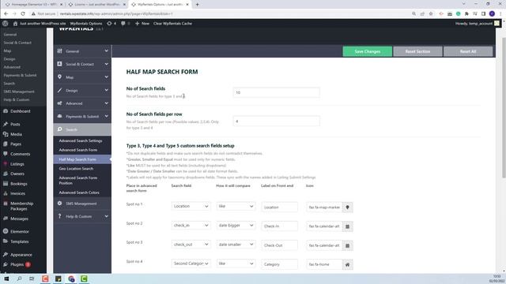Open Elementor in WordPress sidebar
506x284 pixels.
19,231
